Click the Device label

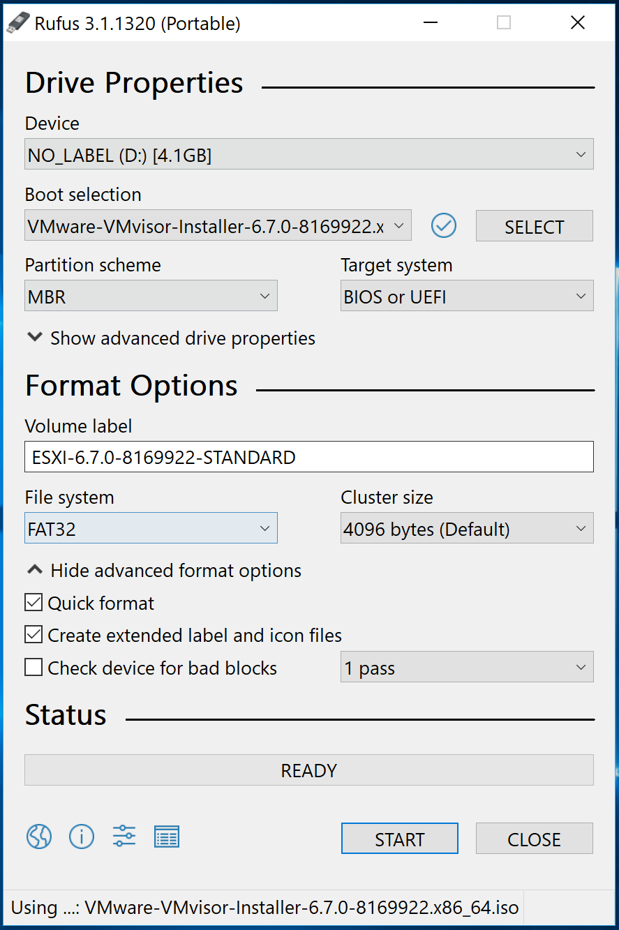(x=52, y=123)
